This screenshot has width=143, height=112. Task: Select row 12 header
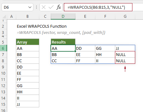click(3, 86)
